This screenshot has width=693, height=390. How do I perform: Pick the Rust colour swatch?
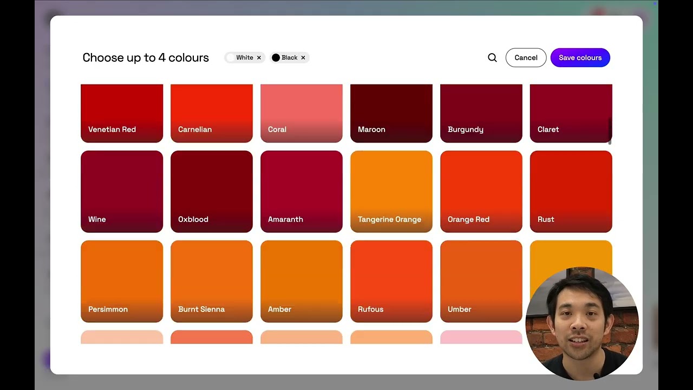[571, 192]
